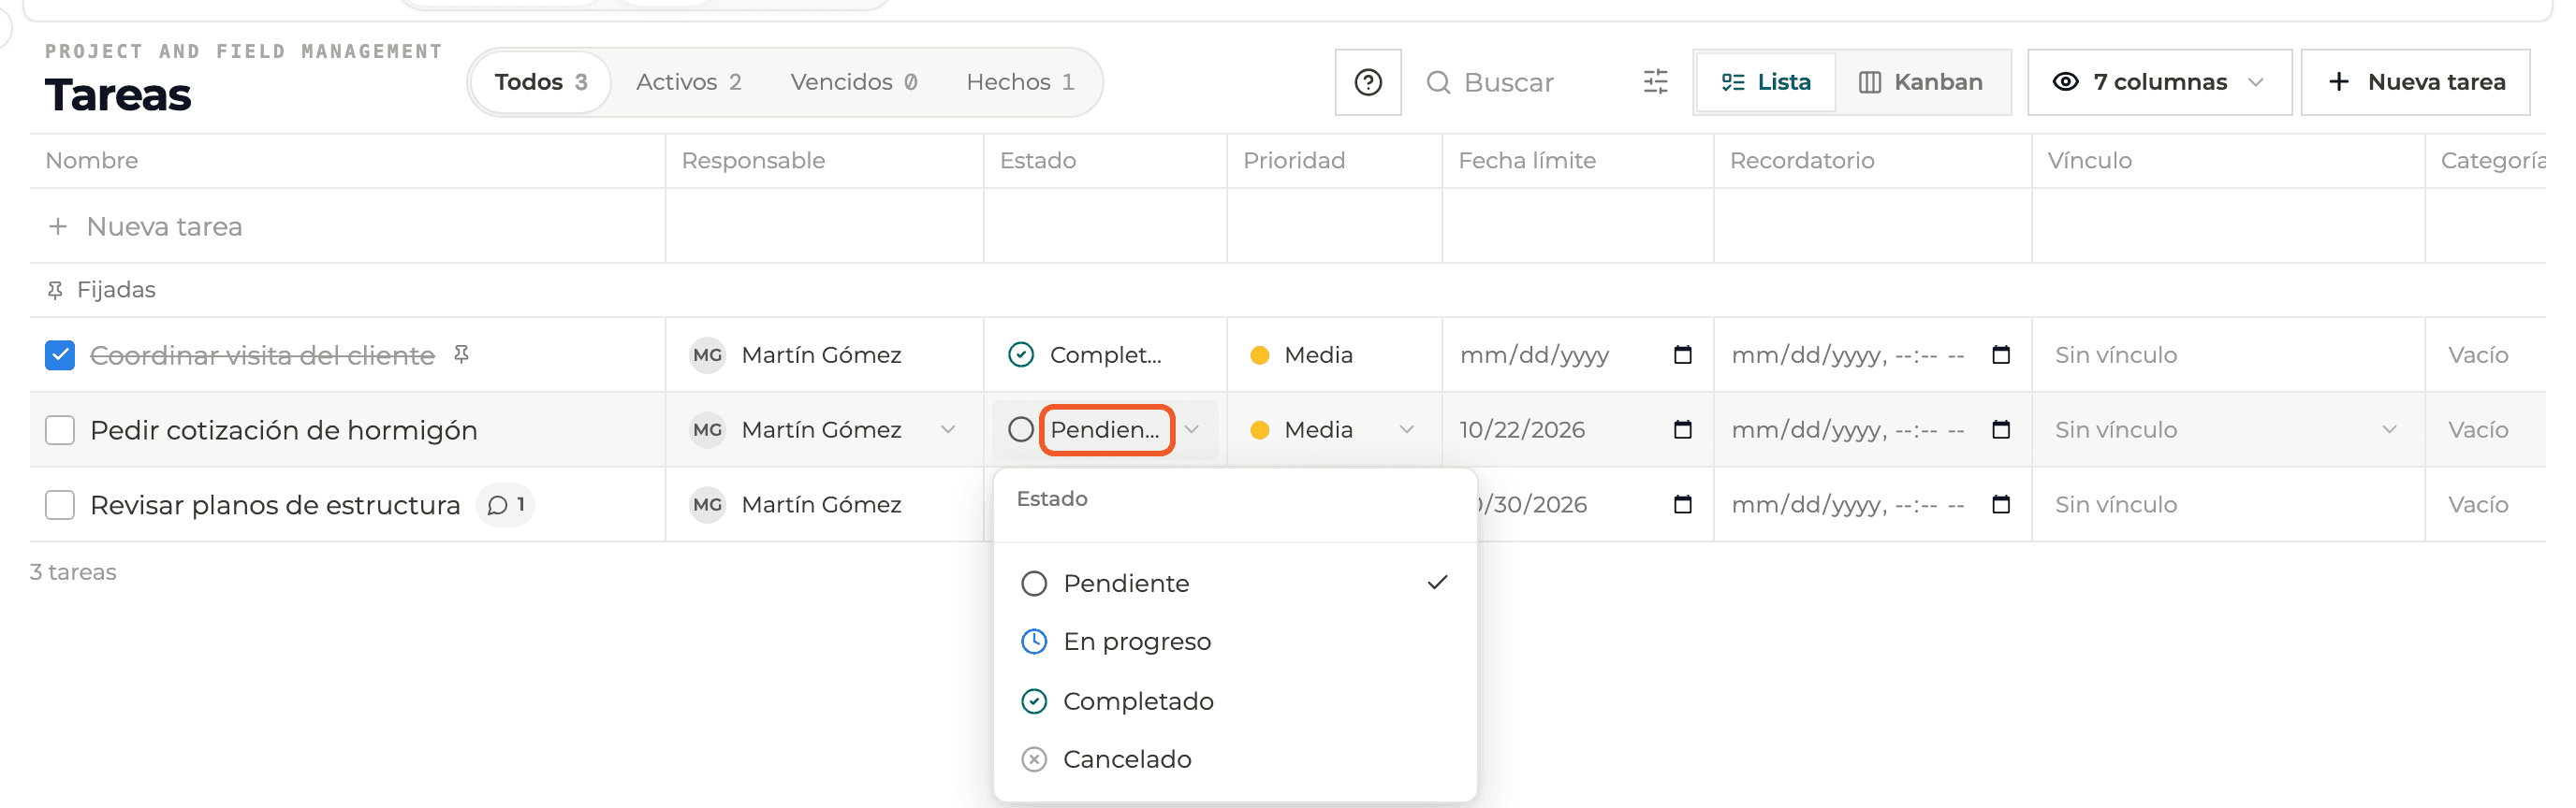Click MG avatar in Coordinar visita row
2576x808 pixels.
point(708,354)
